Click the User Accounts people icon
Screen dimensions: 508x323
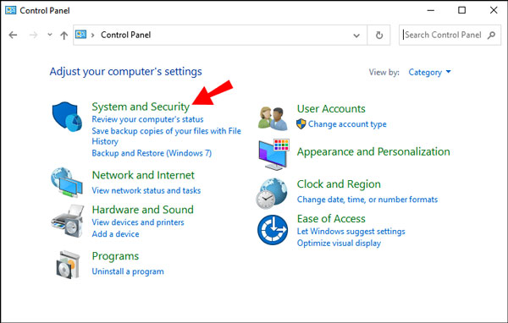(x=273, y=118)
